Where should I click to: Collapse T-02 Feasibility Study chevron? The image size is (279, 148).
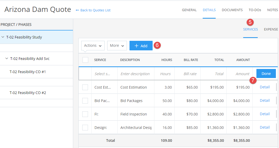3,37
